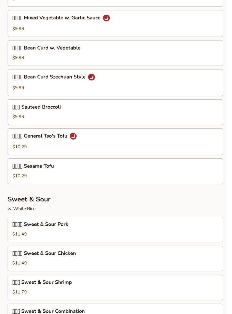Click the $11.49 price under Sweet & Sour Pork
The height and width of the screenshot is (314, 232).
19,234
